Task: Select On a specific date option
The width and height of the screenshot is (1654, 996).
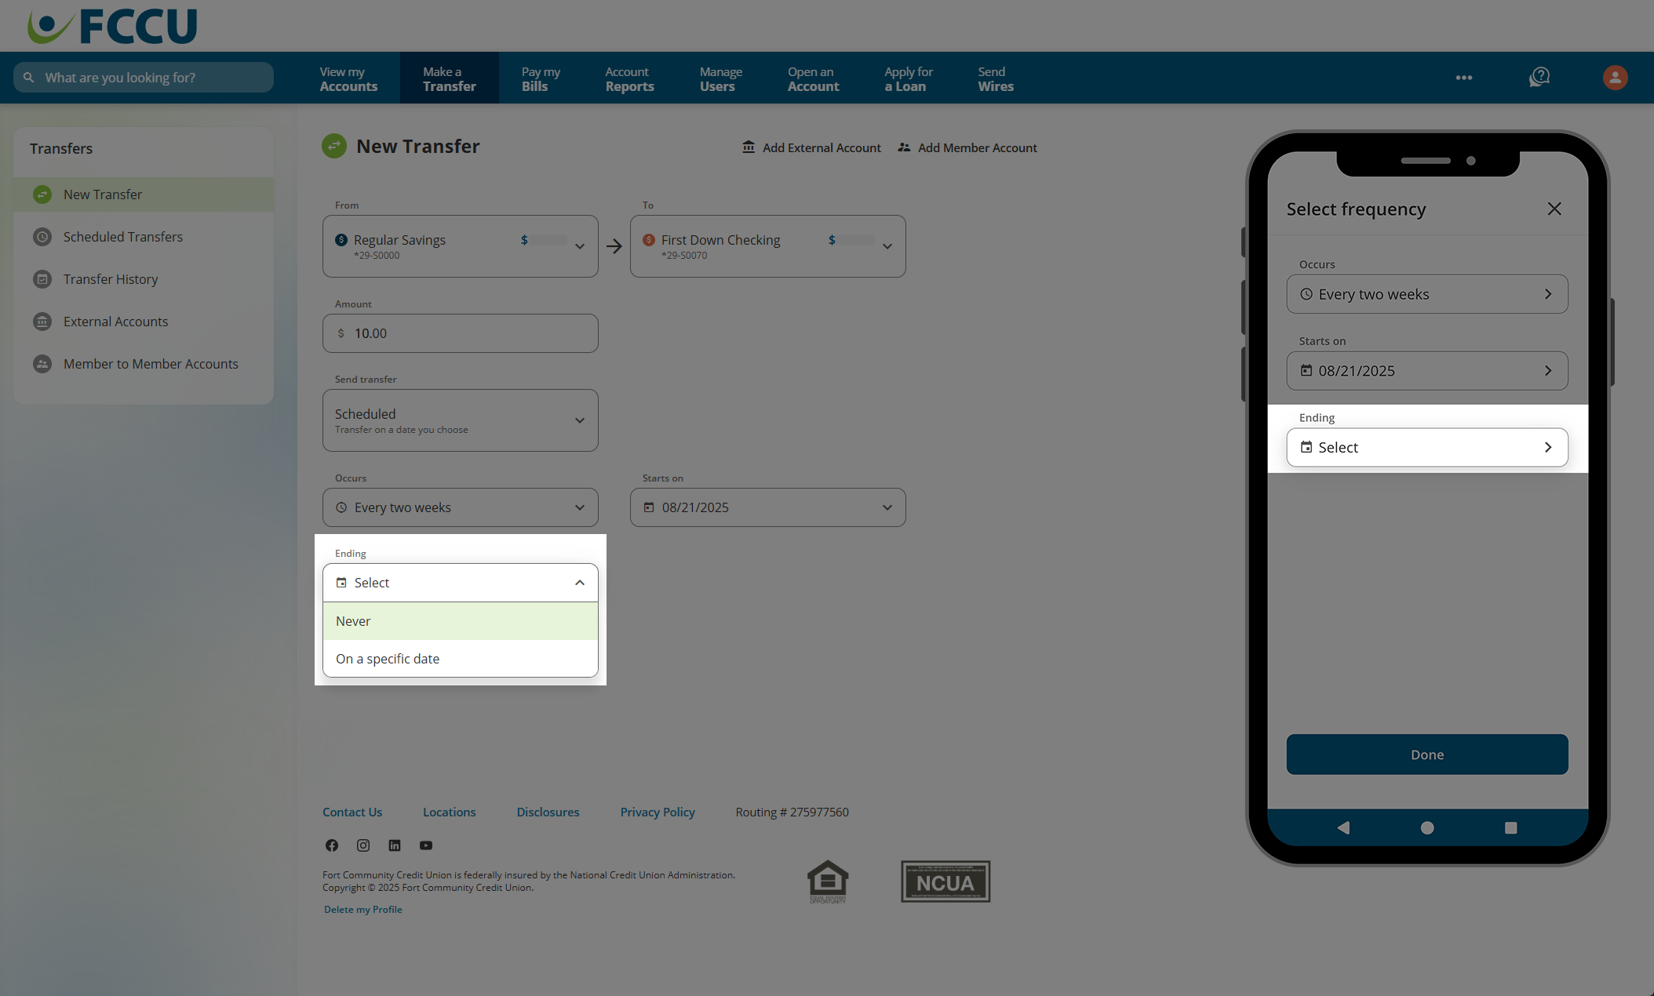Action: (x=461, y=659)
